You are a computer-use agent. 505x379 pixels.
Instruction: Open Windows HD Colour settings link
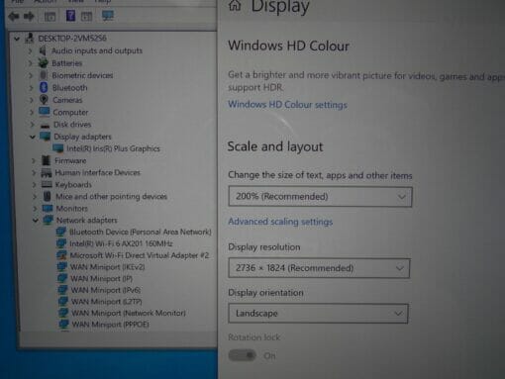click(x=287, y=105)
